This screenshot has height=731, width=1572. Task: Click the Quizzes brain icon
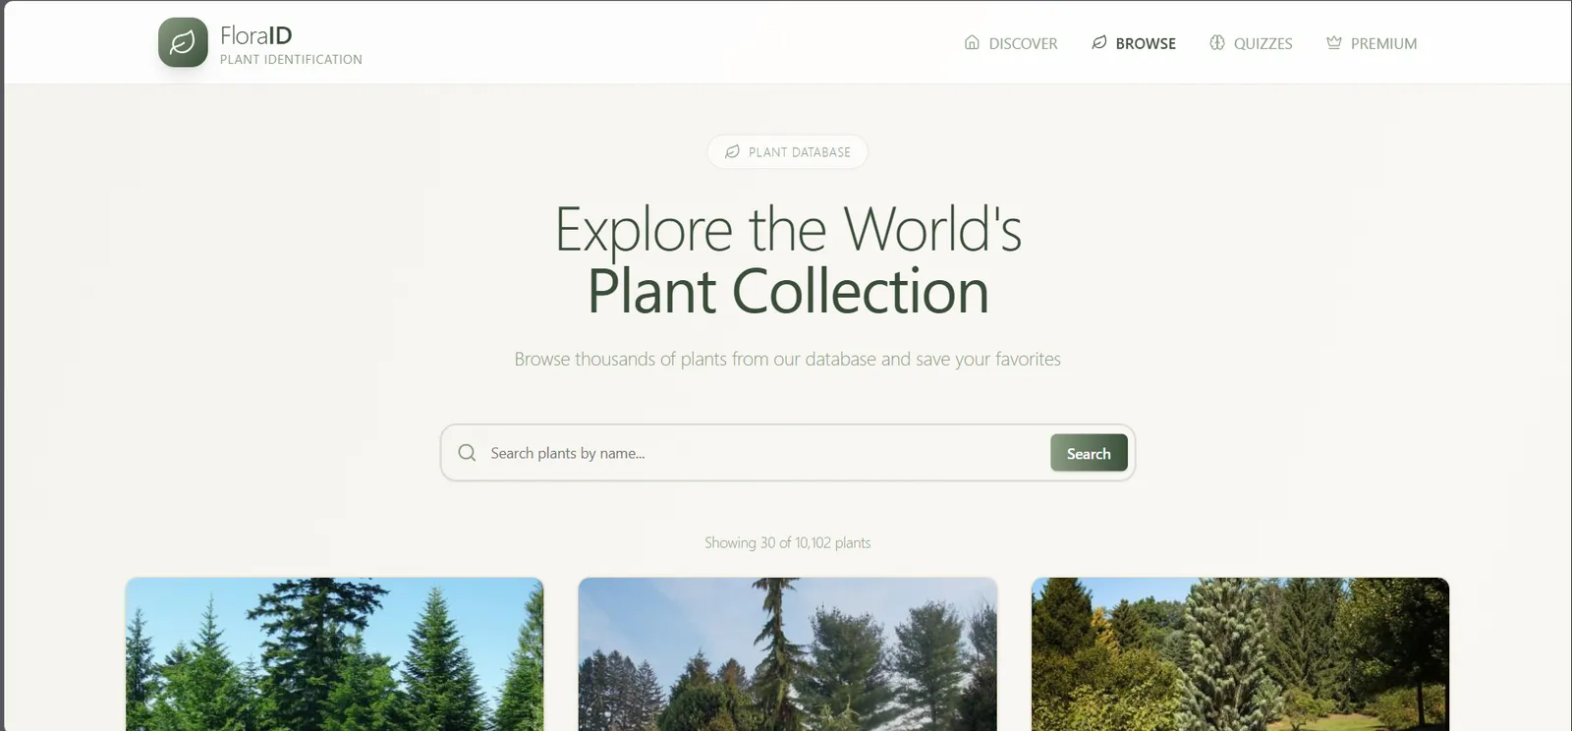(1217, 42)
